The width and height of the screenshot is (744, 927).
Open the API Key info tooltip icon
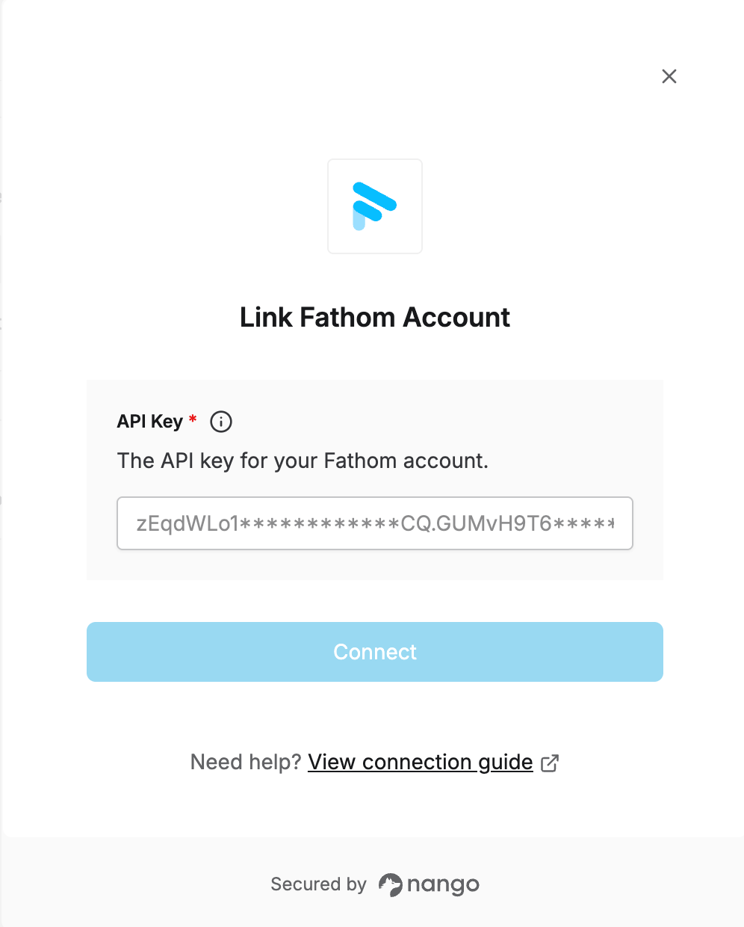point(221,422)
